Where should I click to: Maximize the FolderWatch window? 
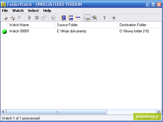pos(153,4)
